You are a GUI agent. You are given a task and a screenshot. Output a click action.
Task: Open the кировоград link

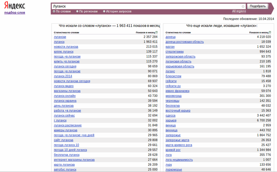[x=173, y=96]
